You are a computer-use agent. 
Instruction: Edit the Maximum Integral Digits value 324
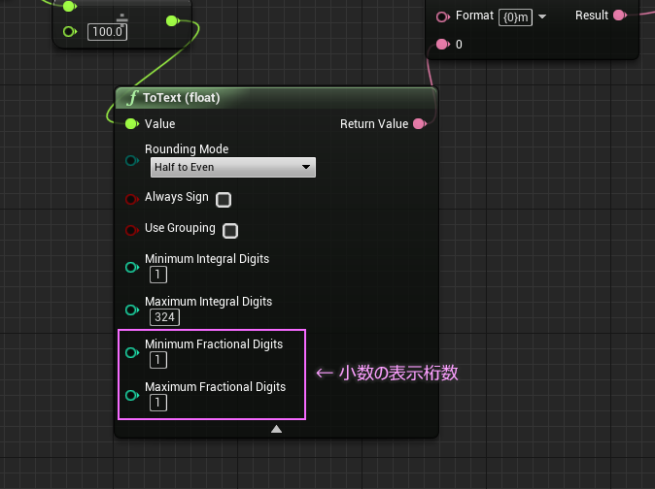pyautogui.click(x=164, y=317)
